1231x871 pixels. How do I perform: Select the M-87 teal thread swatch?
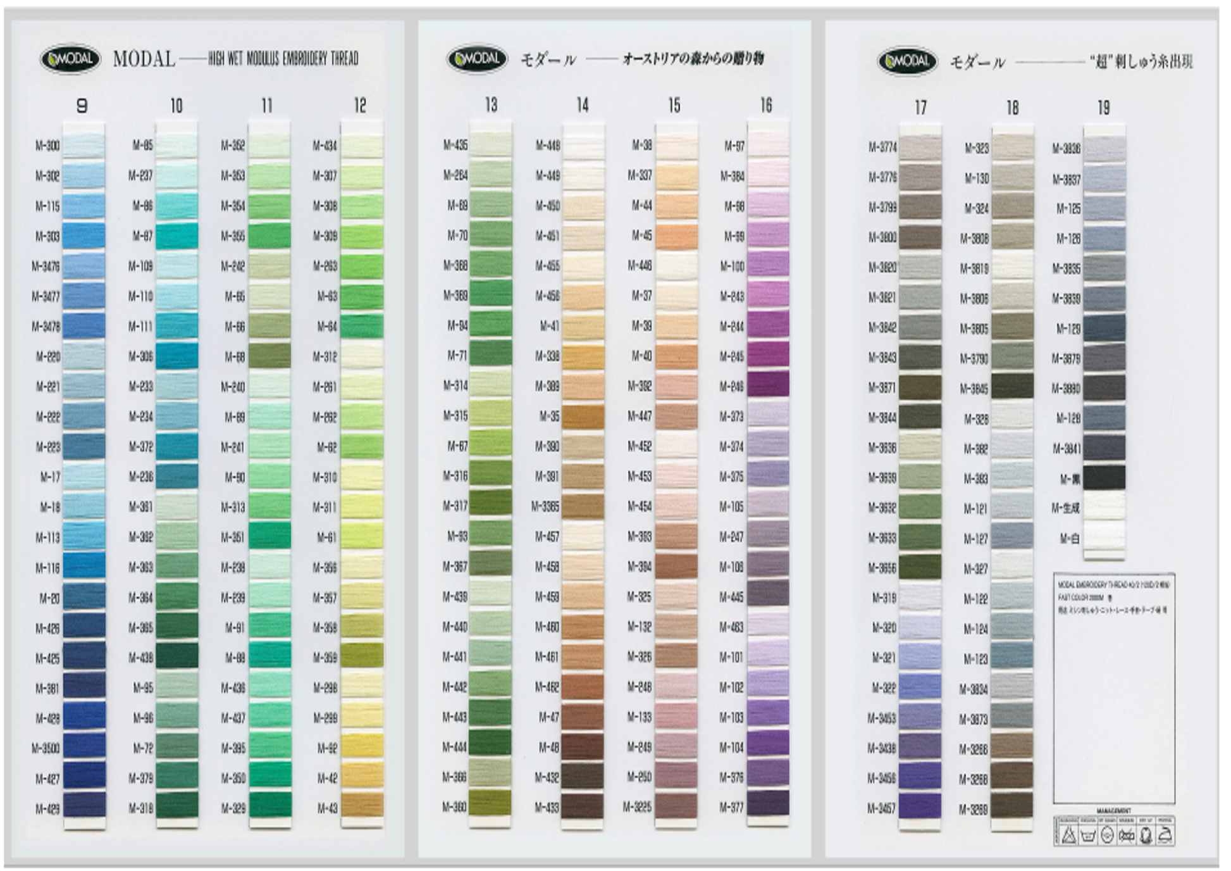coord(176,236)
